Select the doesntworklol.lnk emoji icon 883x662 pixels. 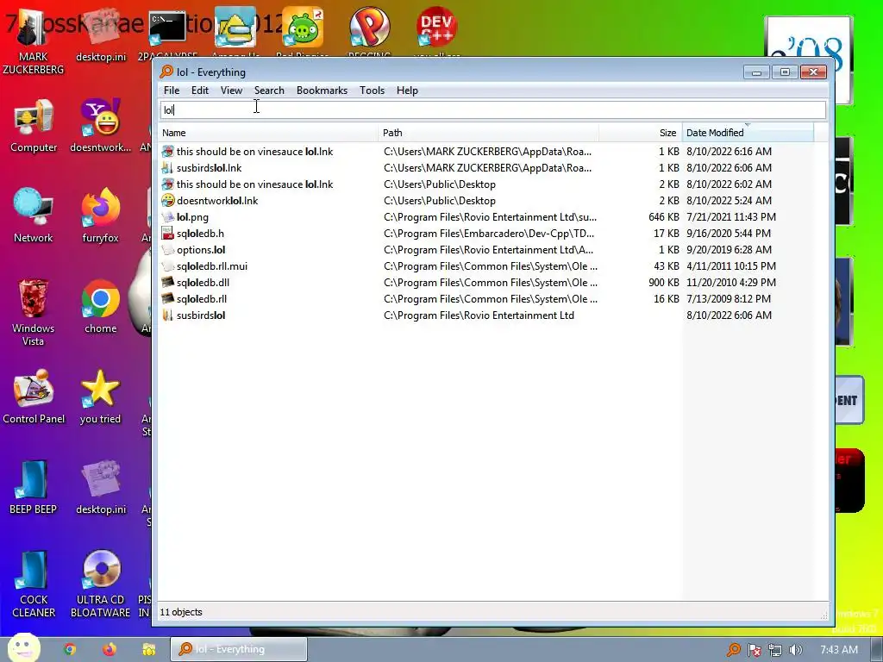tap(168, 200)
